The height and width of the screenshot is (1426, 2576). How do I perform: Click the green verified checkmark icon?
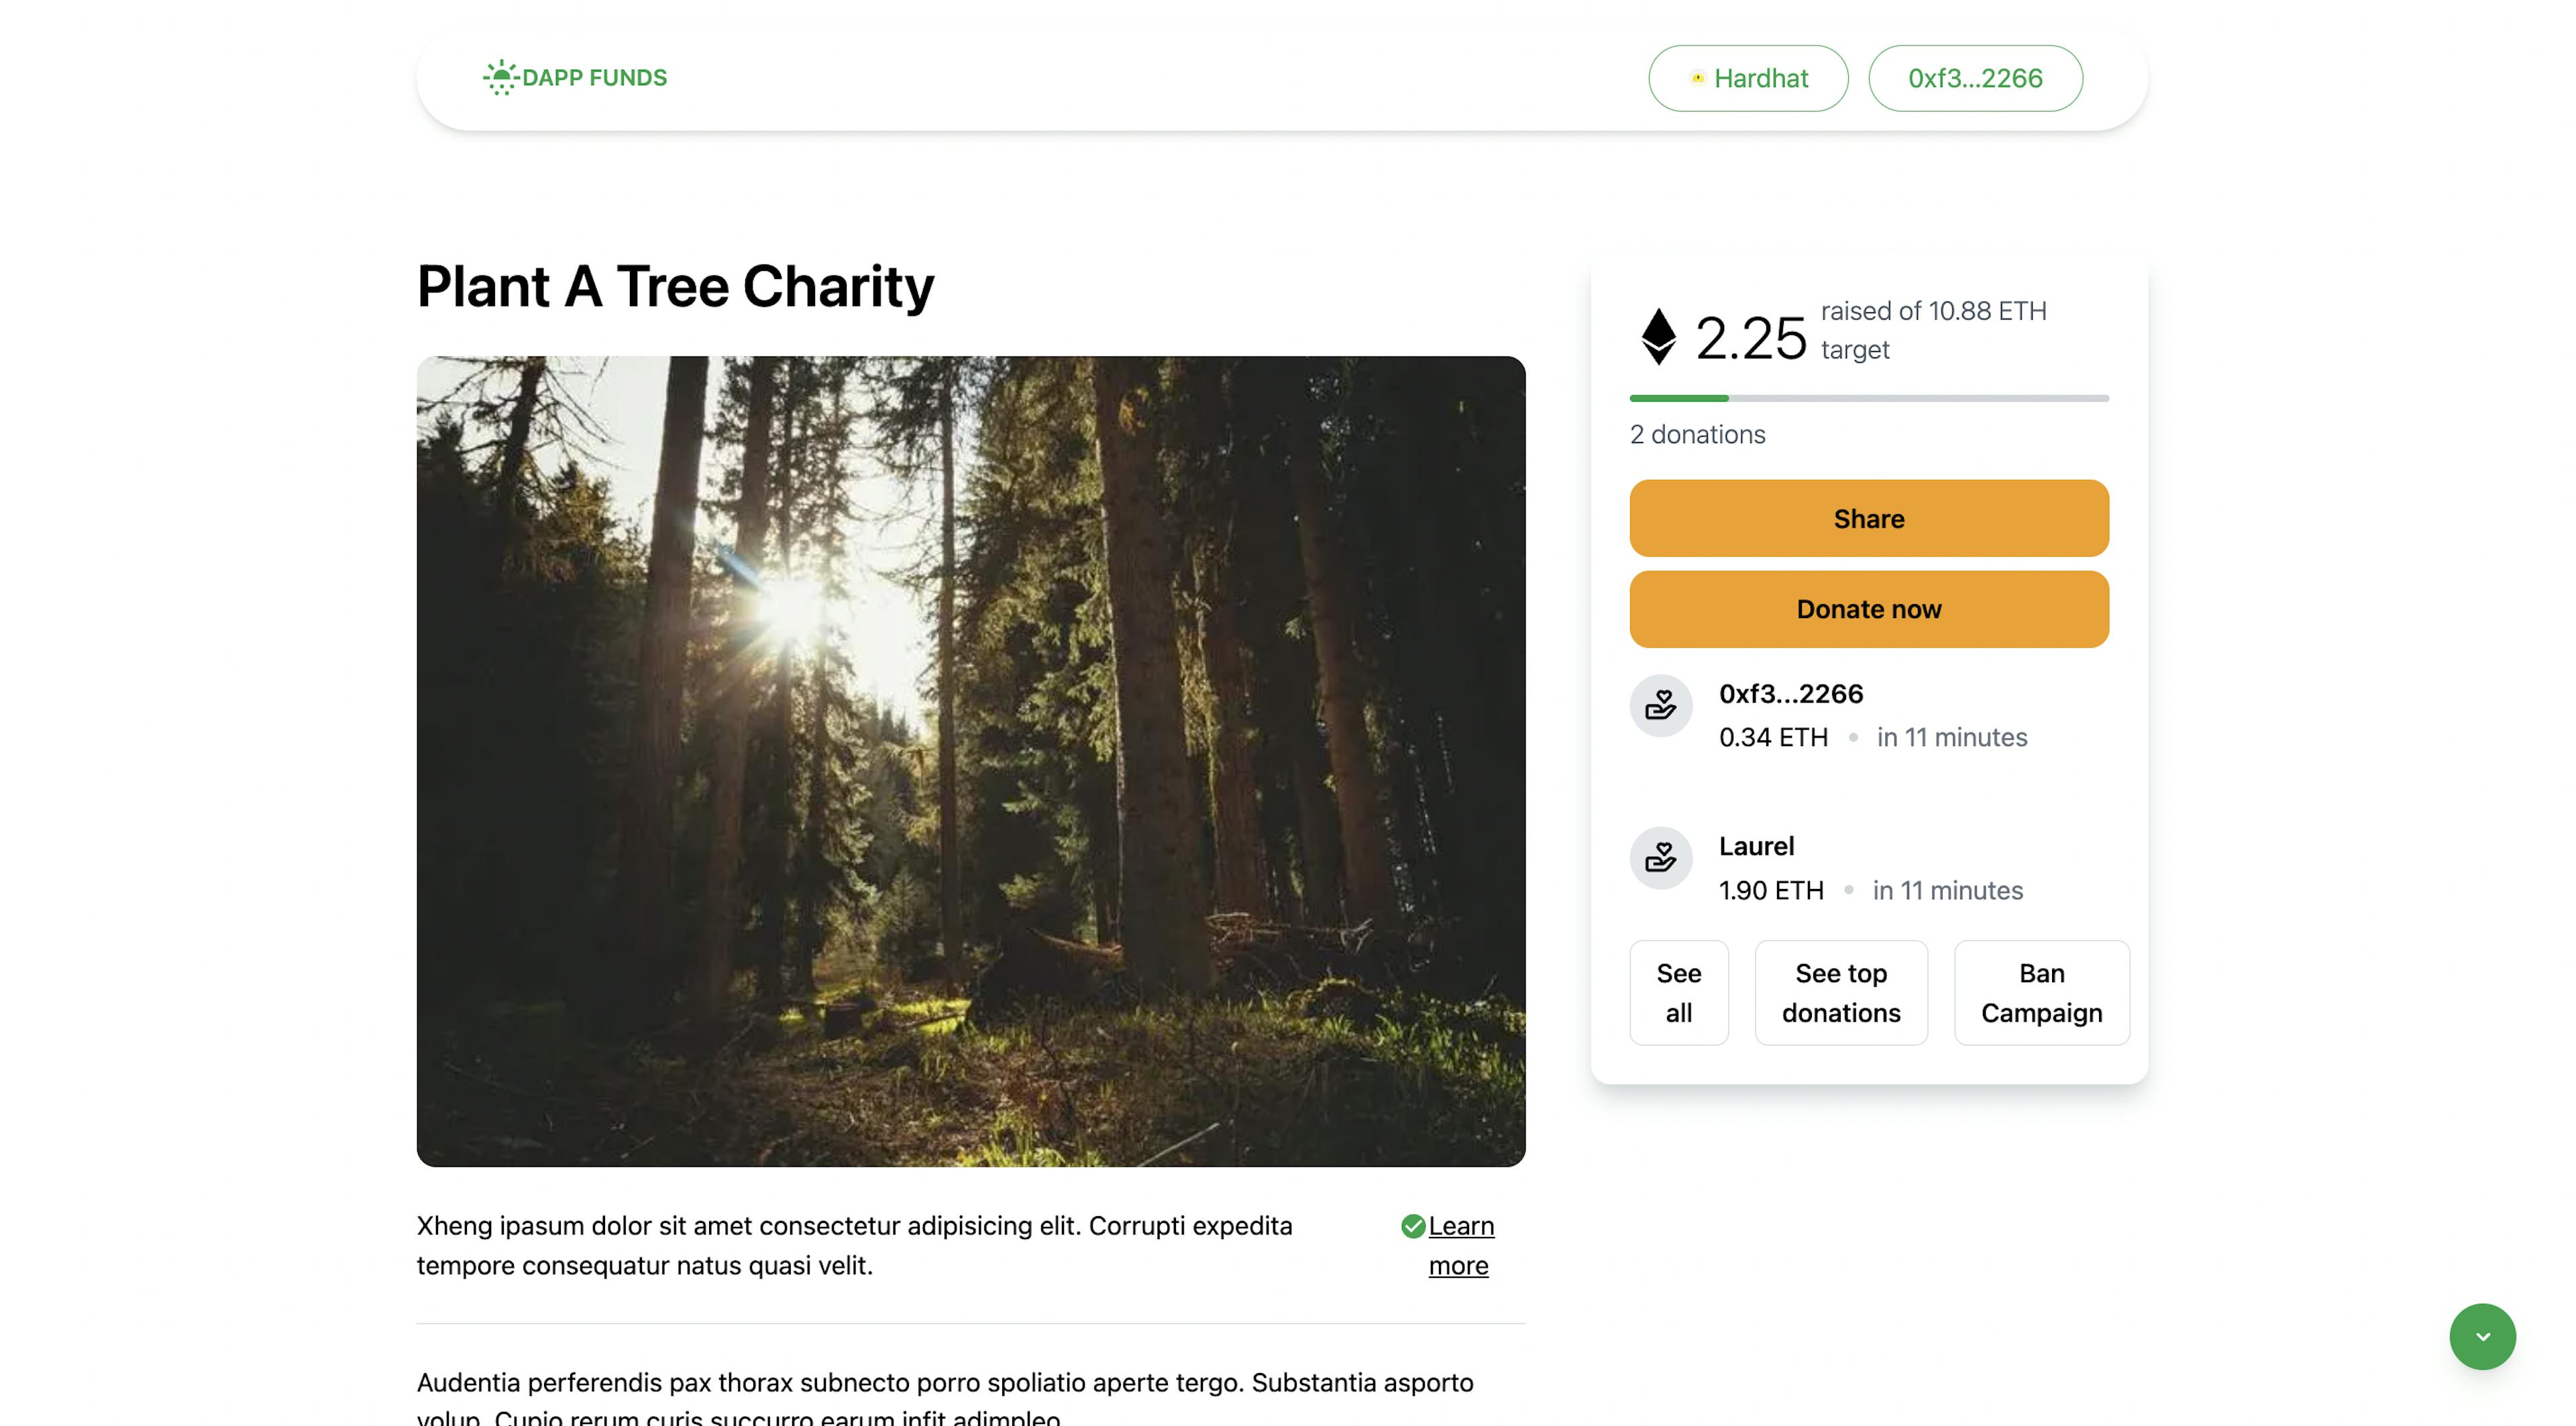coord(1412,1226)
